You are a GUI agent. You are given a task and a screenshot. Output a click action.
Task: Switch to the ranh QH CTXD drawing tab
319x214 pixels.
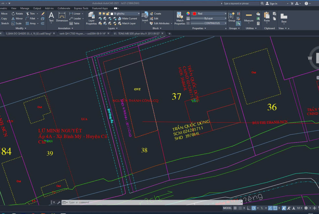point(82,34)
